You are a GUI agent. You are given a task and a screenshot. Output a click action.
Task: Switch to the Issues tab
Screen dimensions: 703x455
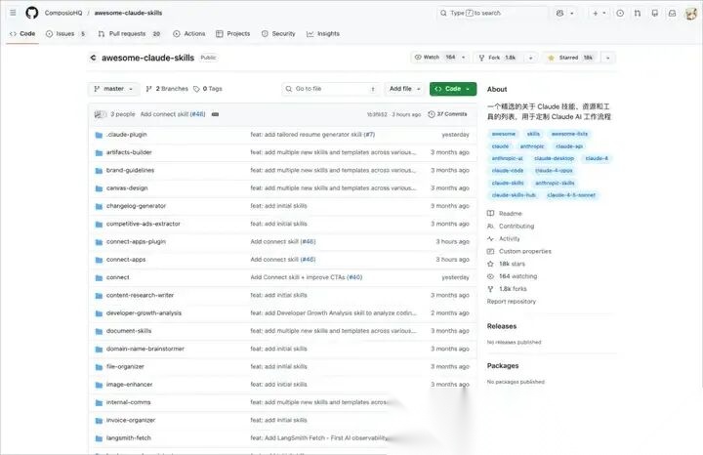point(65,33)
